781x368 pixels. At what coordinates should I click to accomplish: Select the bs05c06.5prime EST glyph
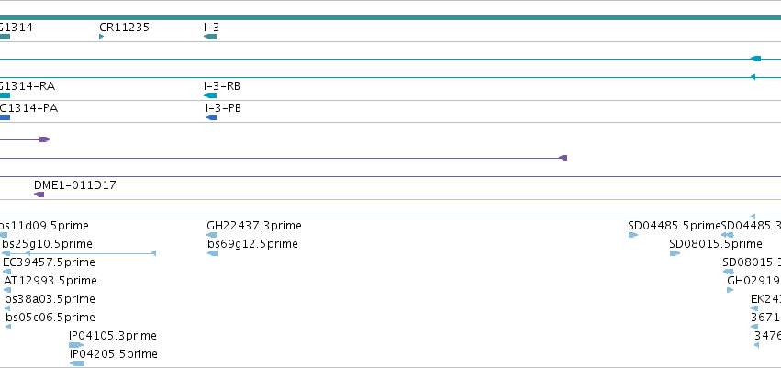8,327
